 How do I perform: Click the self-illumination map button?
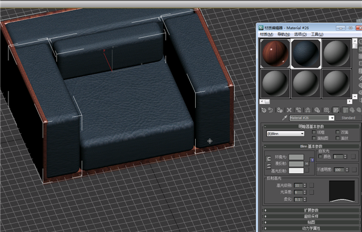point(353,157)
